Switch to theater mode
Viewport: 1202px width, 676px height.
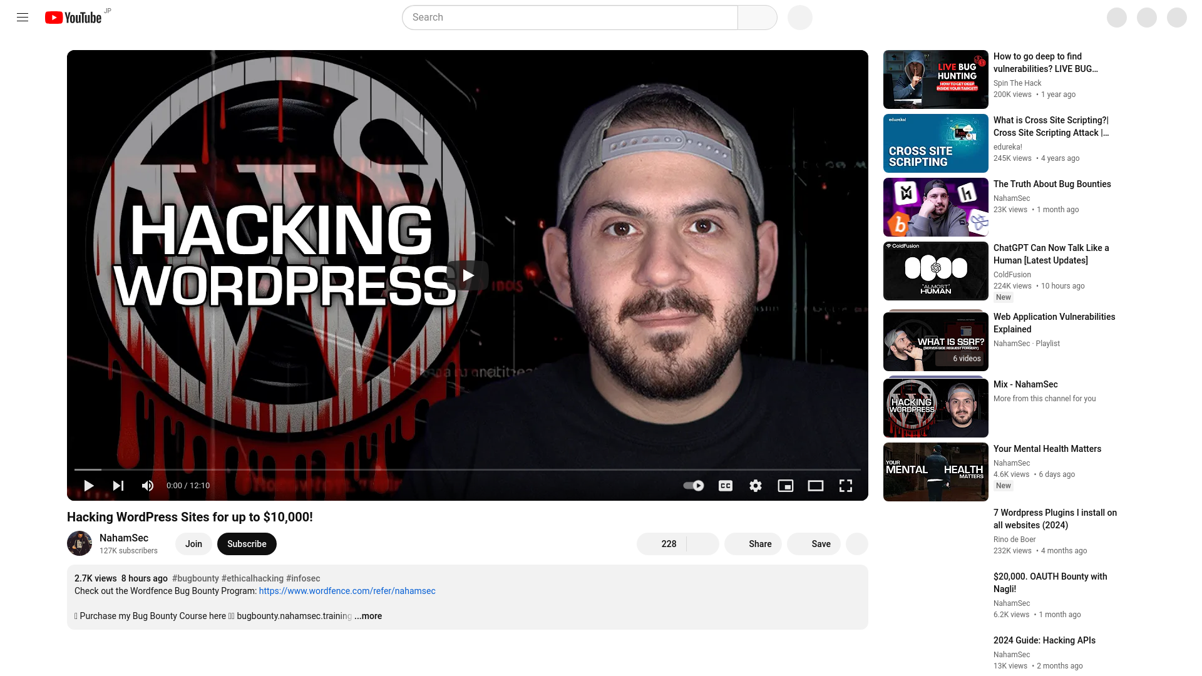(816, 486)
